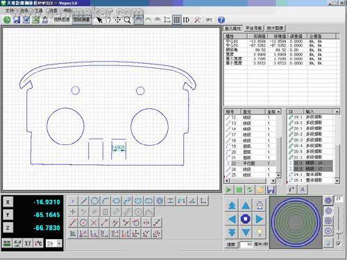Toggle the light bulb in the arrow pad
347x260 pixels.
pos(260,232)
